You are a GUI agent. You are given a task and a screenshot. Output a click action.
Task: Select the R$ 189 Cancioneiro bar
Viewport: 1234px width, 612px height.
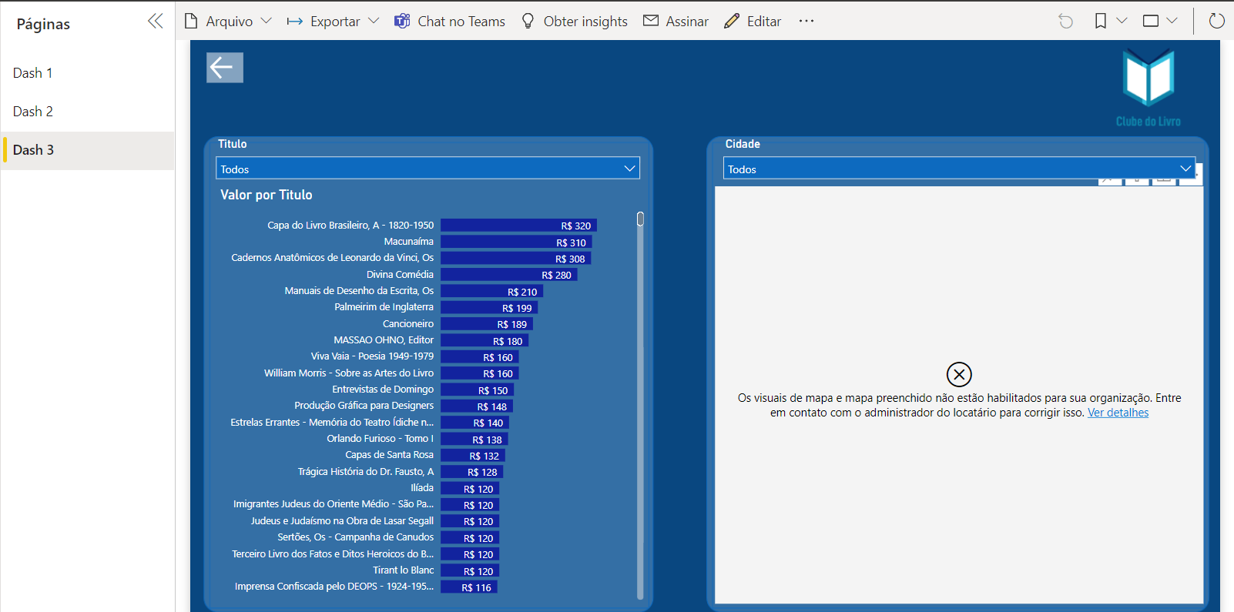point(487,324)
